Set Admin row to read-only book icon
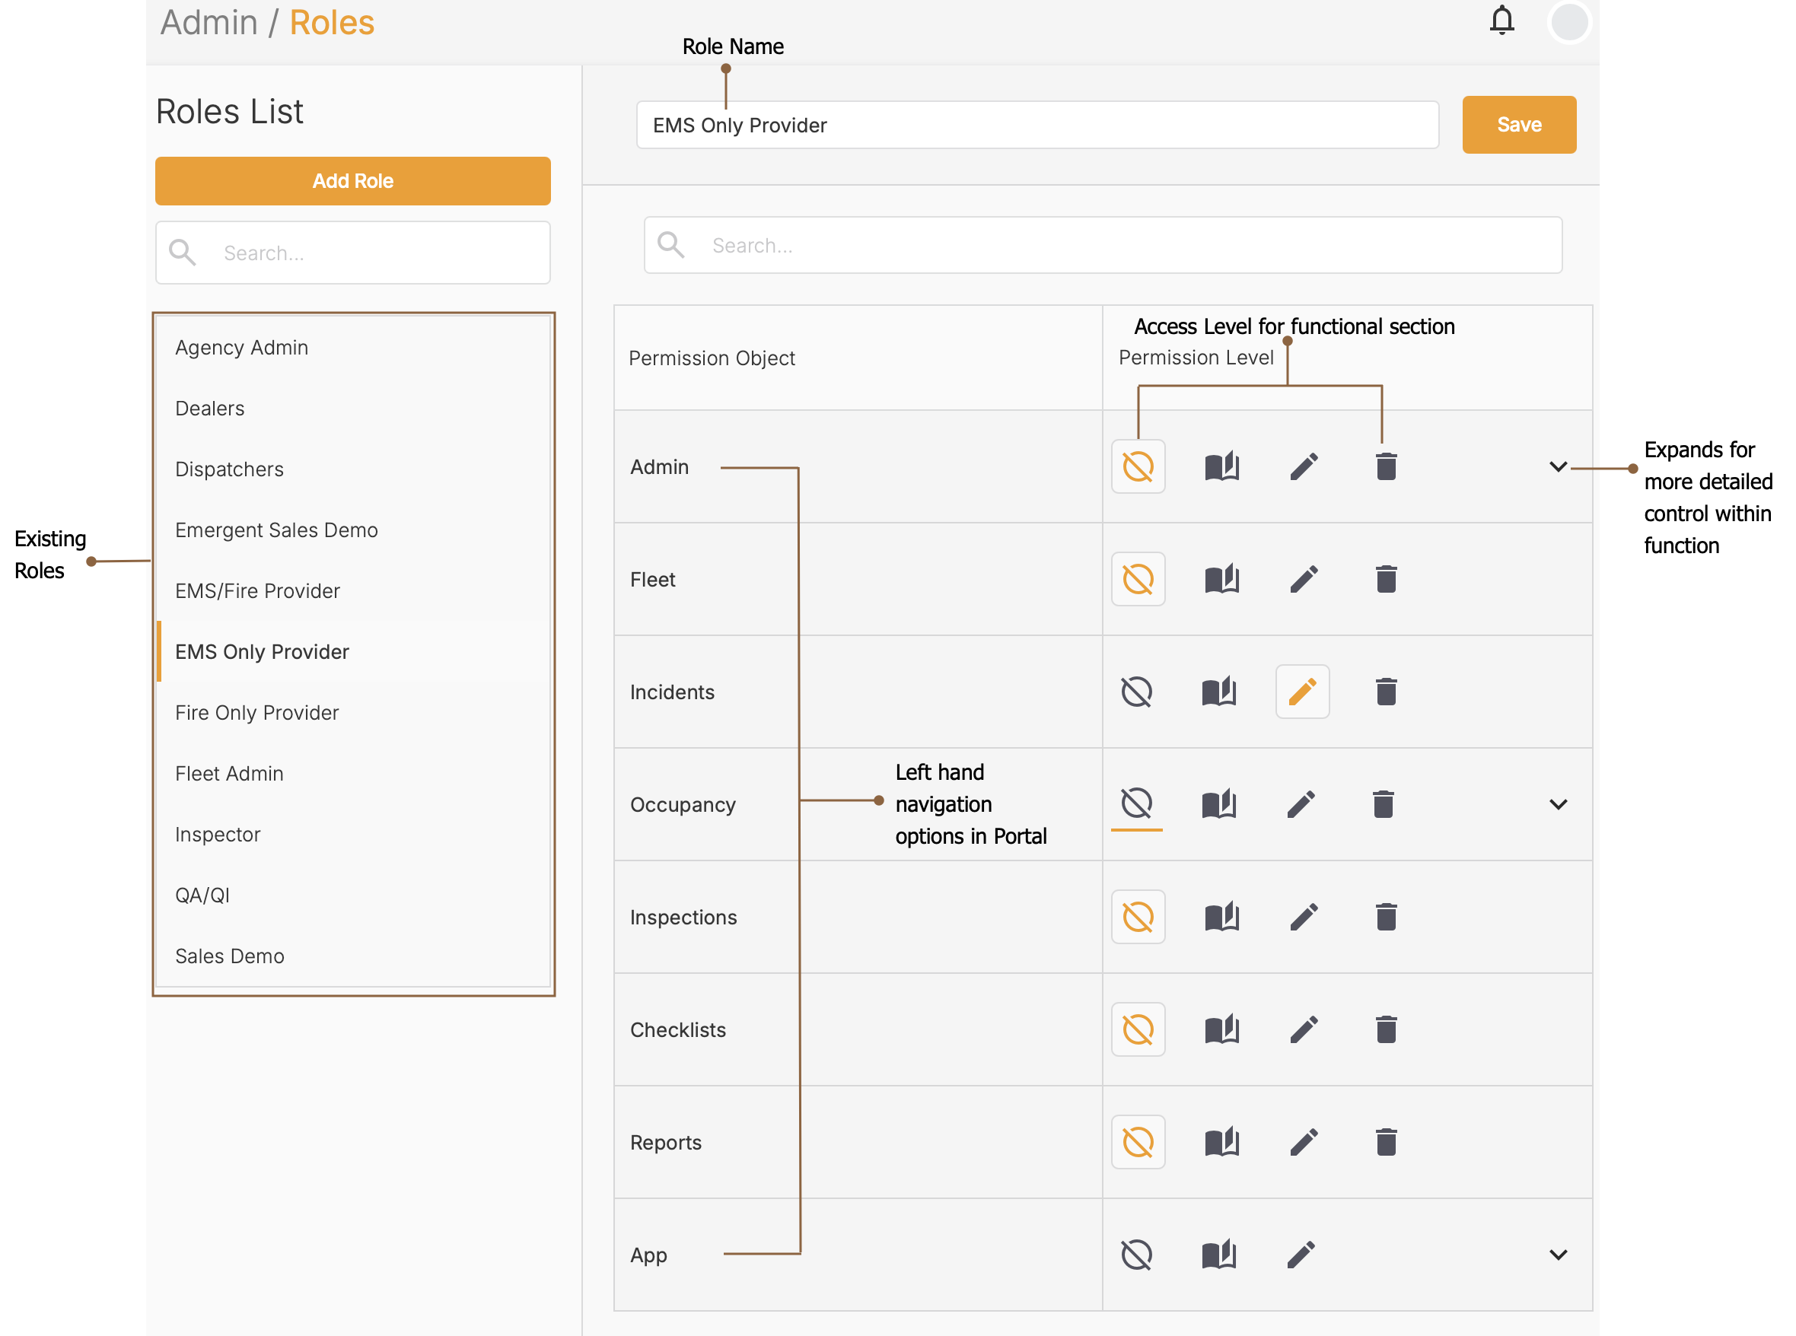Viewport: 1796px width, 1336px height. (1221, 466)
